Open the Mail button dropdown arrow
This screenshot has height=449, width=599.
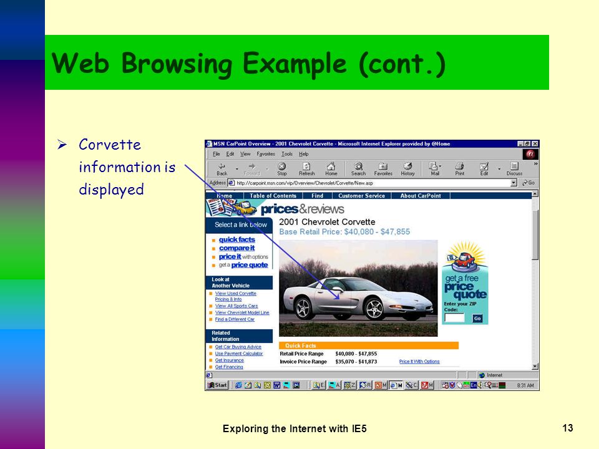tap(440, 167)
